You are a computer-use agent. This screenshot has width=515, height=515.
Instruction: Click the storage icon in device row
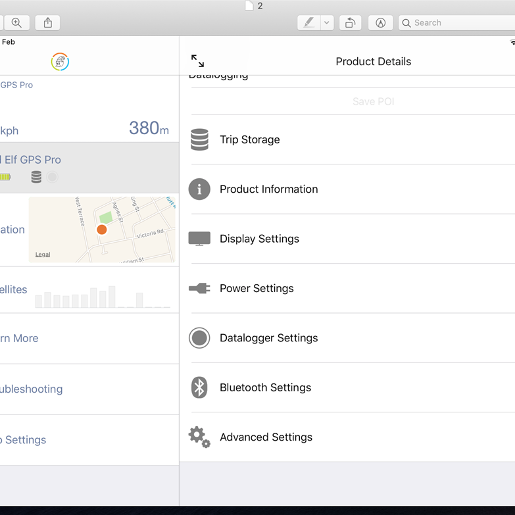[x=36, y=177]
